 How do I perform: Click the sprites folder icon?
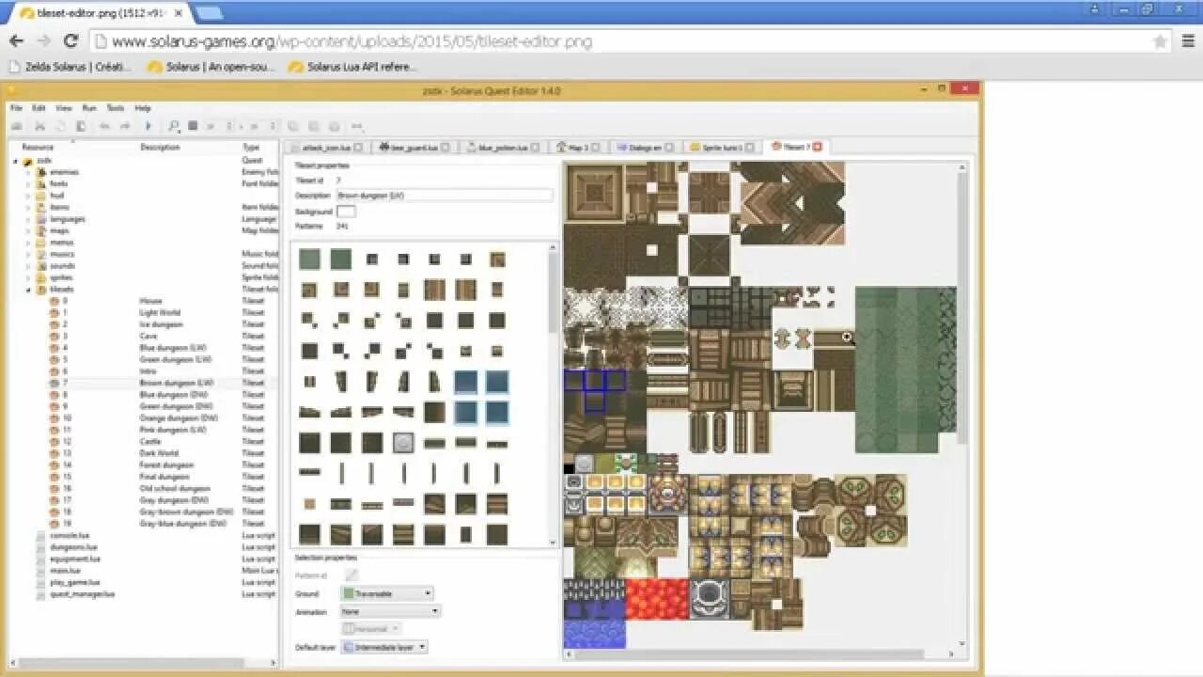coord(41,277)
